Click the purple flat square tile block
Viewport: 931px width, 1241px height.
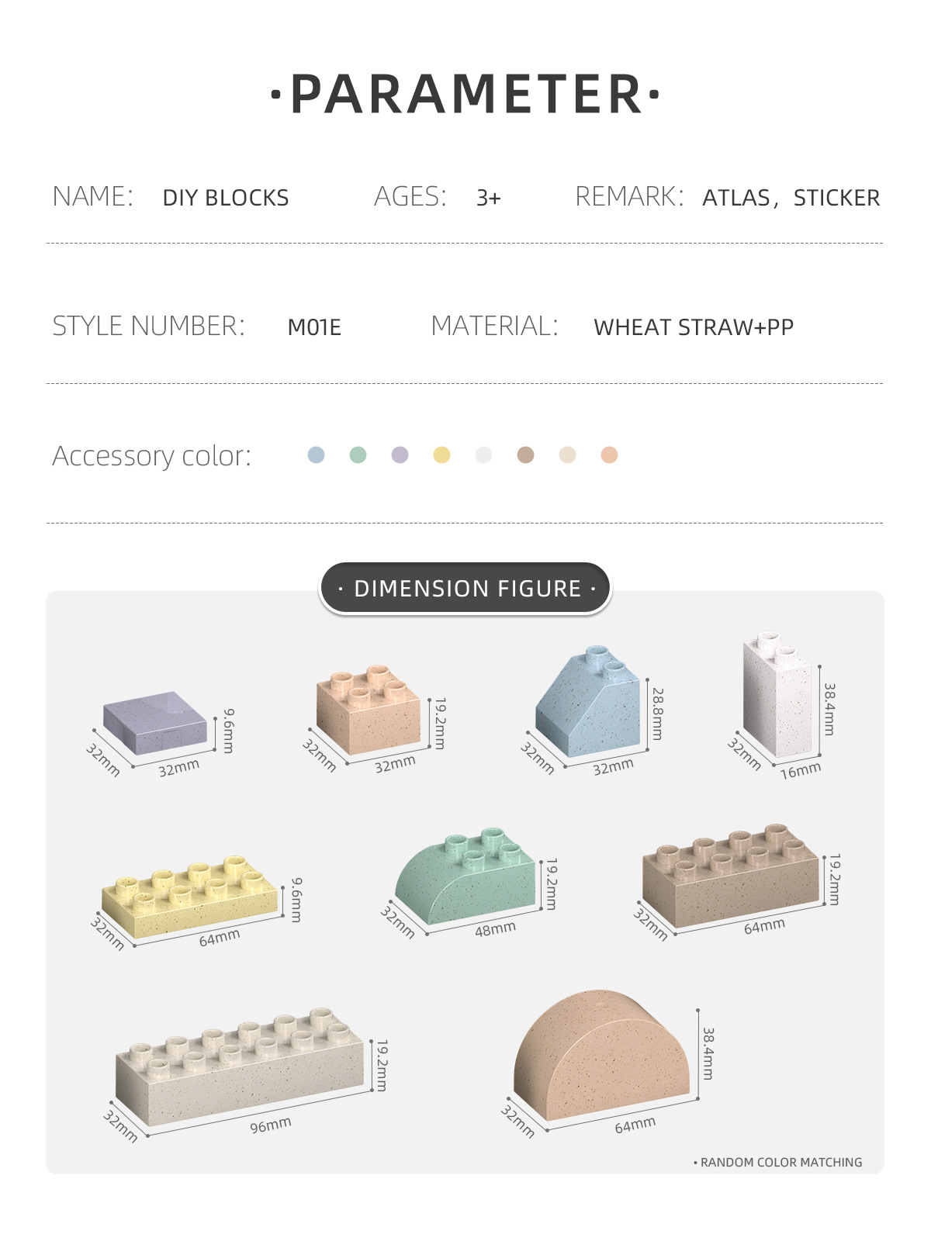155,723
